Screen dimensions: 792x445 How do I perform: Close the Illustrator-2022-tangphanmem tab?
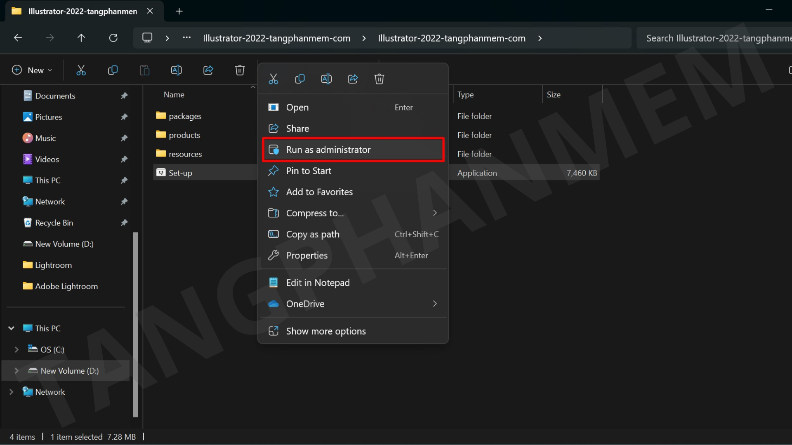(x=150, y=11)
